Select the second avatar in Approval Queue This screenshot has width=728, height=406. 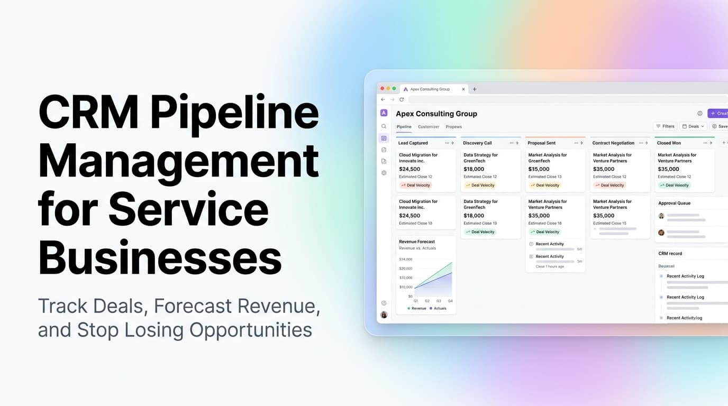coord(661,233)
